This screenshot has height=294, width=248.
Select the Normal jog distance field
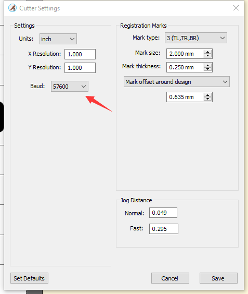click(x=163, y=213)
